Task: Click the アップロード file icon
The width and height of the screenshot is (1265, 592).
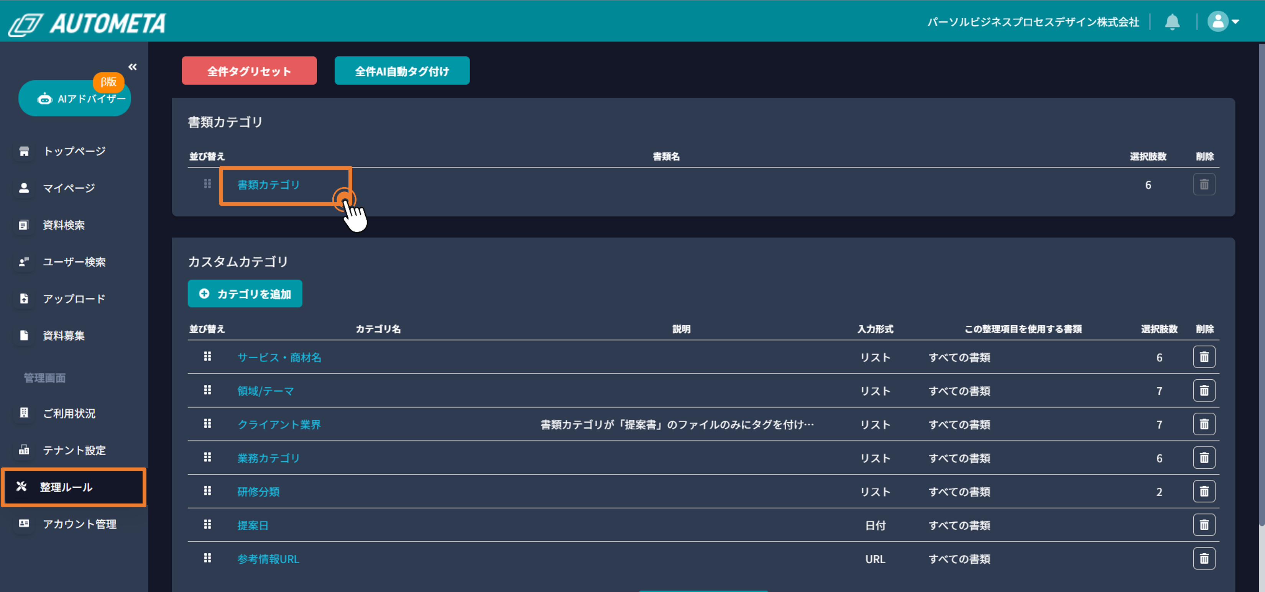Action: click(x=24, y=298)
